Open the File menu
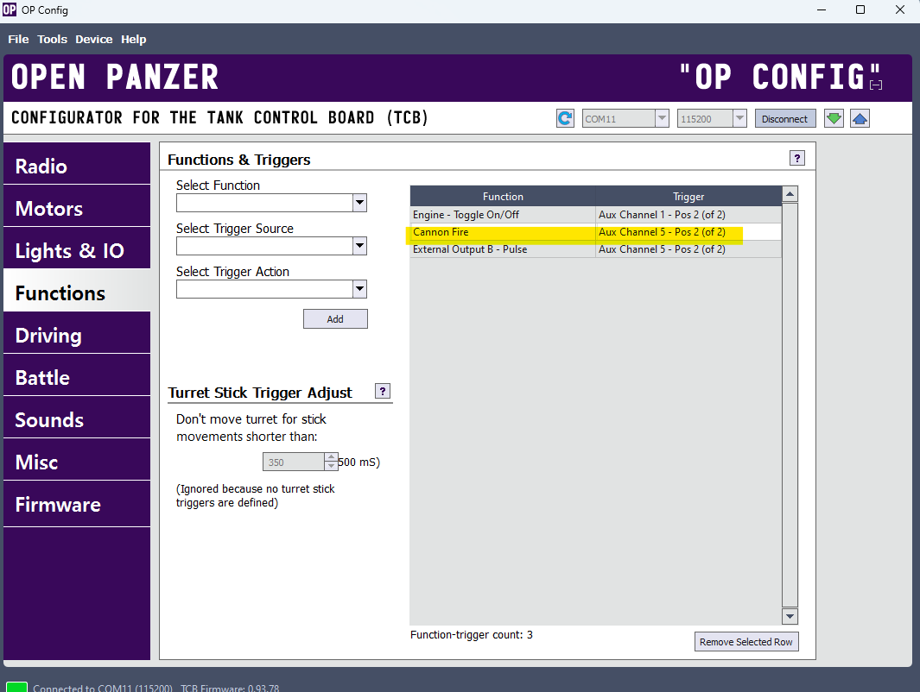Screen dimensions: 920x692 click(x=18, y=39)
